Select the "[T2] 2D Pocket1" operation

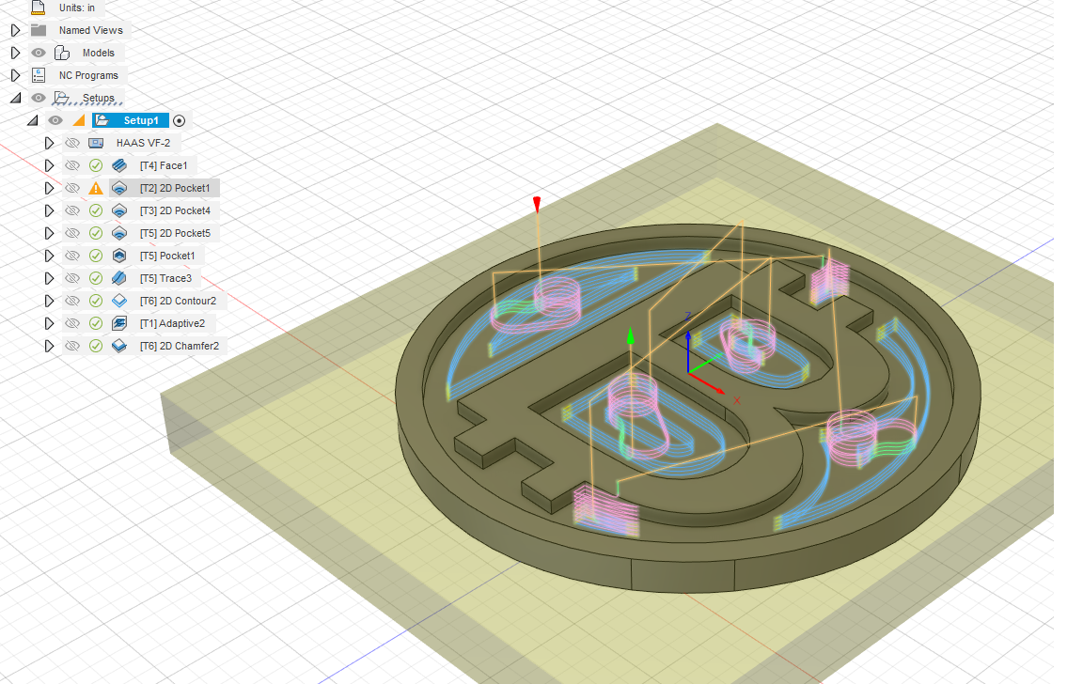[x=175, y=188]
